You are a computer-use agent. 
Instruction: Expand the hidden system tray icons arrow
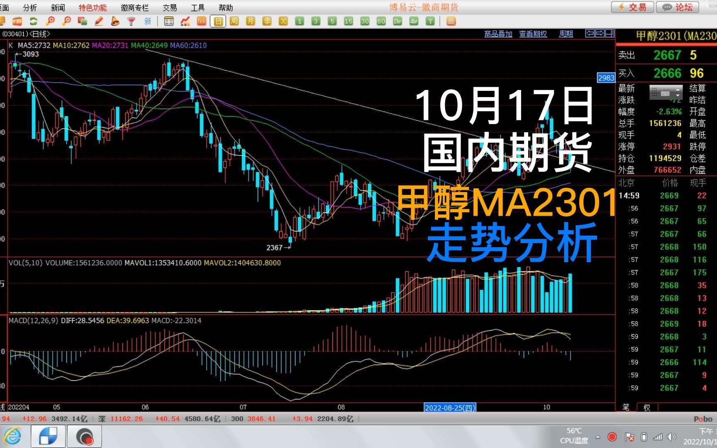click(598, 437)
